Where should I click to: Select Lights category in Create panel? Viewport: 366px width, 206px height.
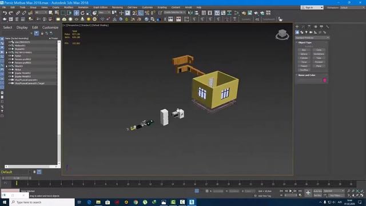pyautogui.click(x=307, y=32)
